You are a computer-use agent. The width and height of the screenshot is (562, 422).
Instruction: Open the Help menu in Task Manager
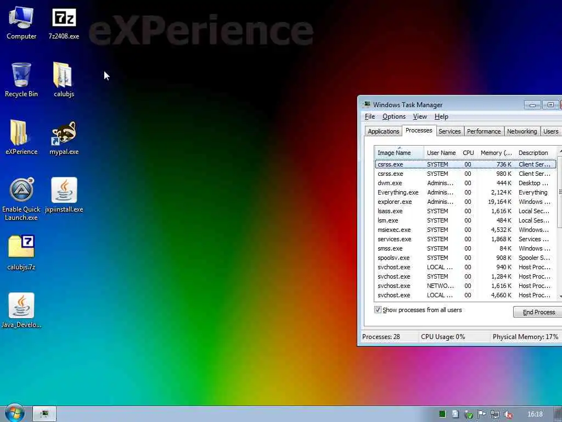point(441,116)
